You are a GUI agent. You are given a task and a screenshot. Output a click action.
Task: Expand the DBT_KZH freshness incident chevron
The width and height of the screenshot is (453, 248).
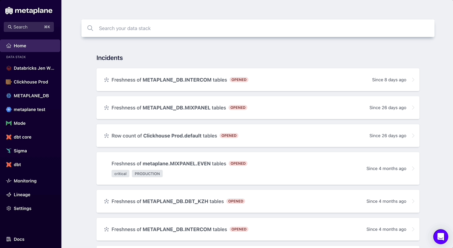413,201
